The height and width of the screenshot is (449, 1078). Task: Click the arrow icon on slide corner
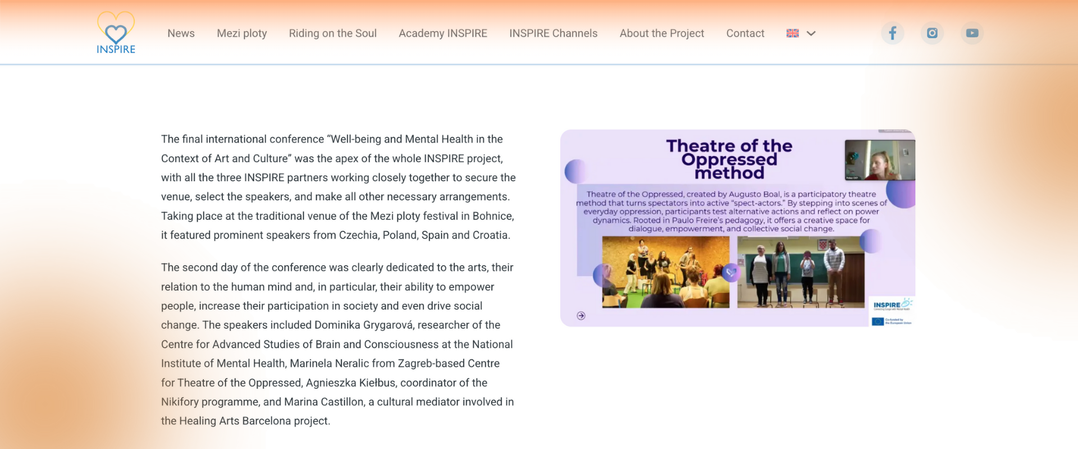click(x=581, y=316)
